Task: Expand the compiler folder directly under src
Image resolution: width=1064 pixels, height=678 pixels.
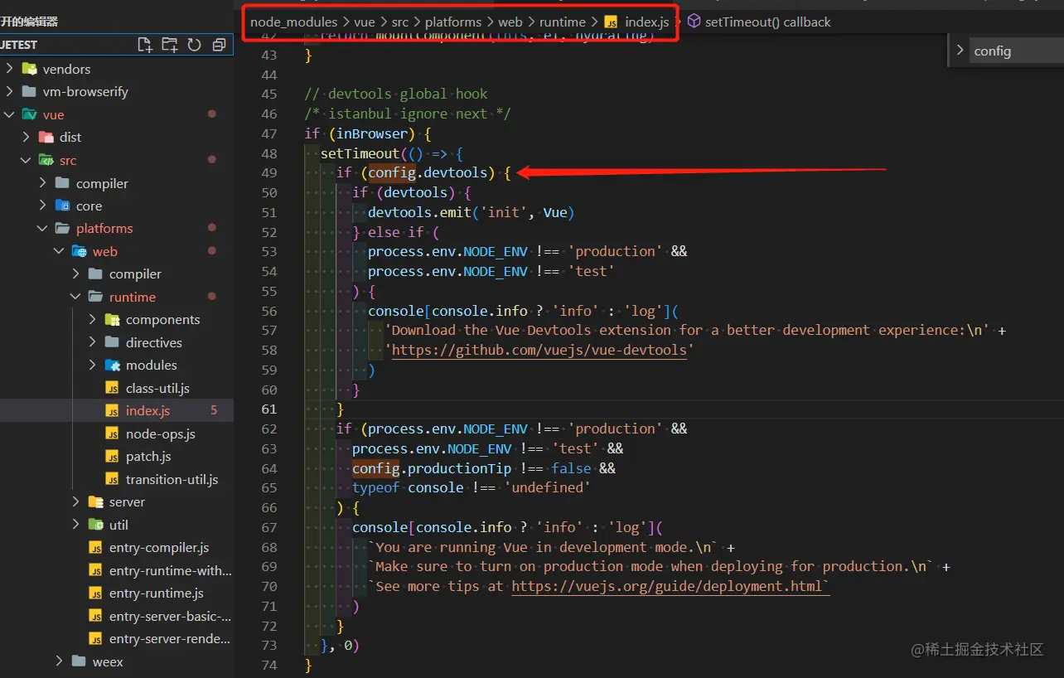Action: pyautogui.click(x=43, y=183)
